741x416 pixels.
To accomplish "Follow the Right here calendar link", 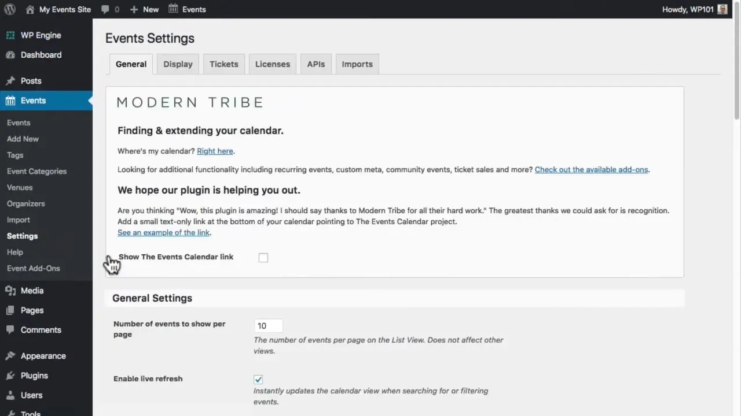I will point(215,151).
